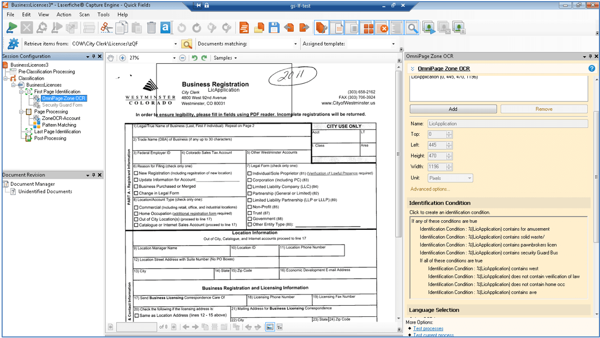Click the clipboard paste icon in toolbar

(x=136, y=28)
